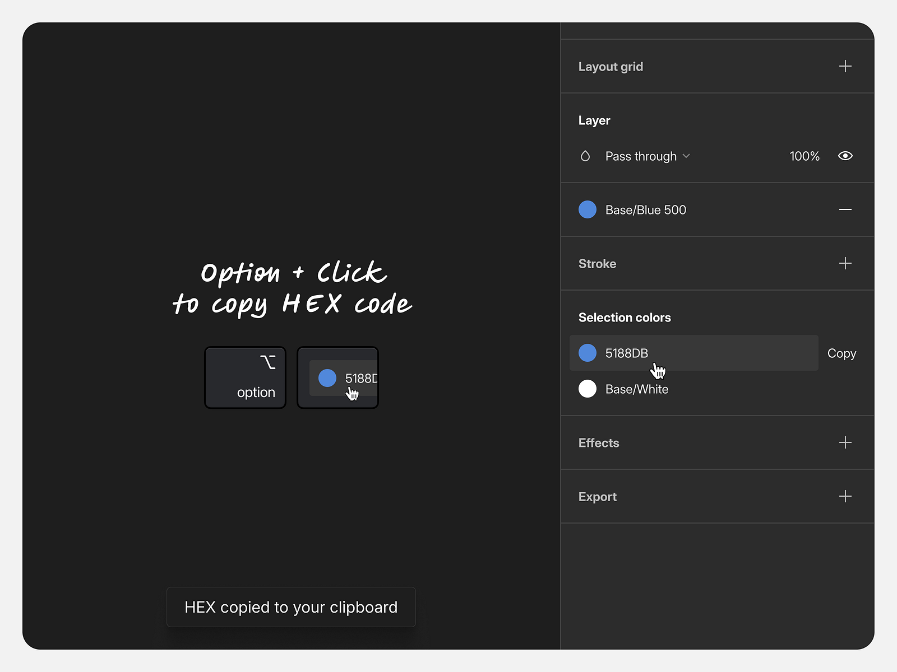897x672 pixels.
Task: Click the blend mode droplet icon
Action: 585,156
